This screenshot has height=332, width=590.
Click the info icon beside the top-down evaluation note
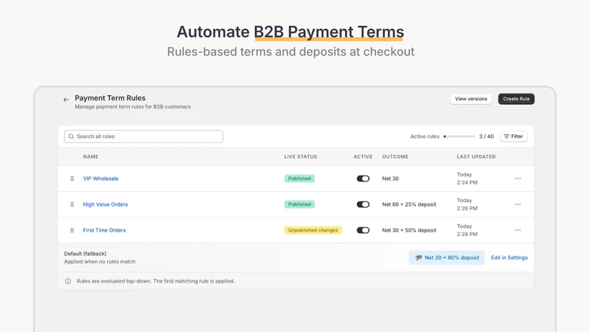pos(68,281)
